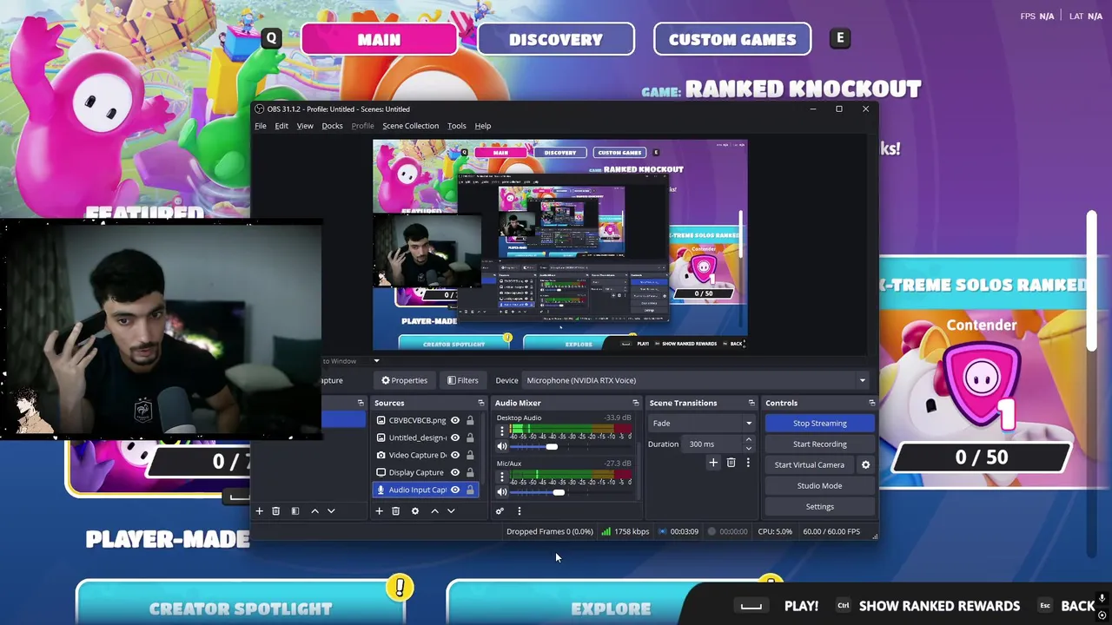Toggle visibility of Audio Input Capture source
The width and height of the screenshot is (1112, 625).
[x=454, y=490]
